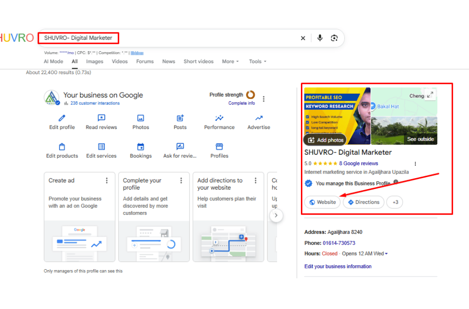
Task: Click 'Address: Agailjhara 8240' text
Action: pyautogui.click(x=333, y=232)
